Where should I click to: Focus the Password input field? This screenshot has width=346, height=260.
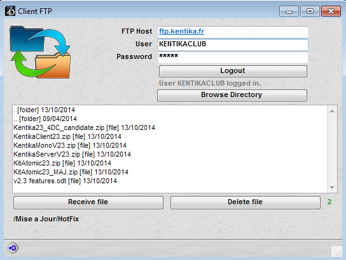pos(233,56)
